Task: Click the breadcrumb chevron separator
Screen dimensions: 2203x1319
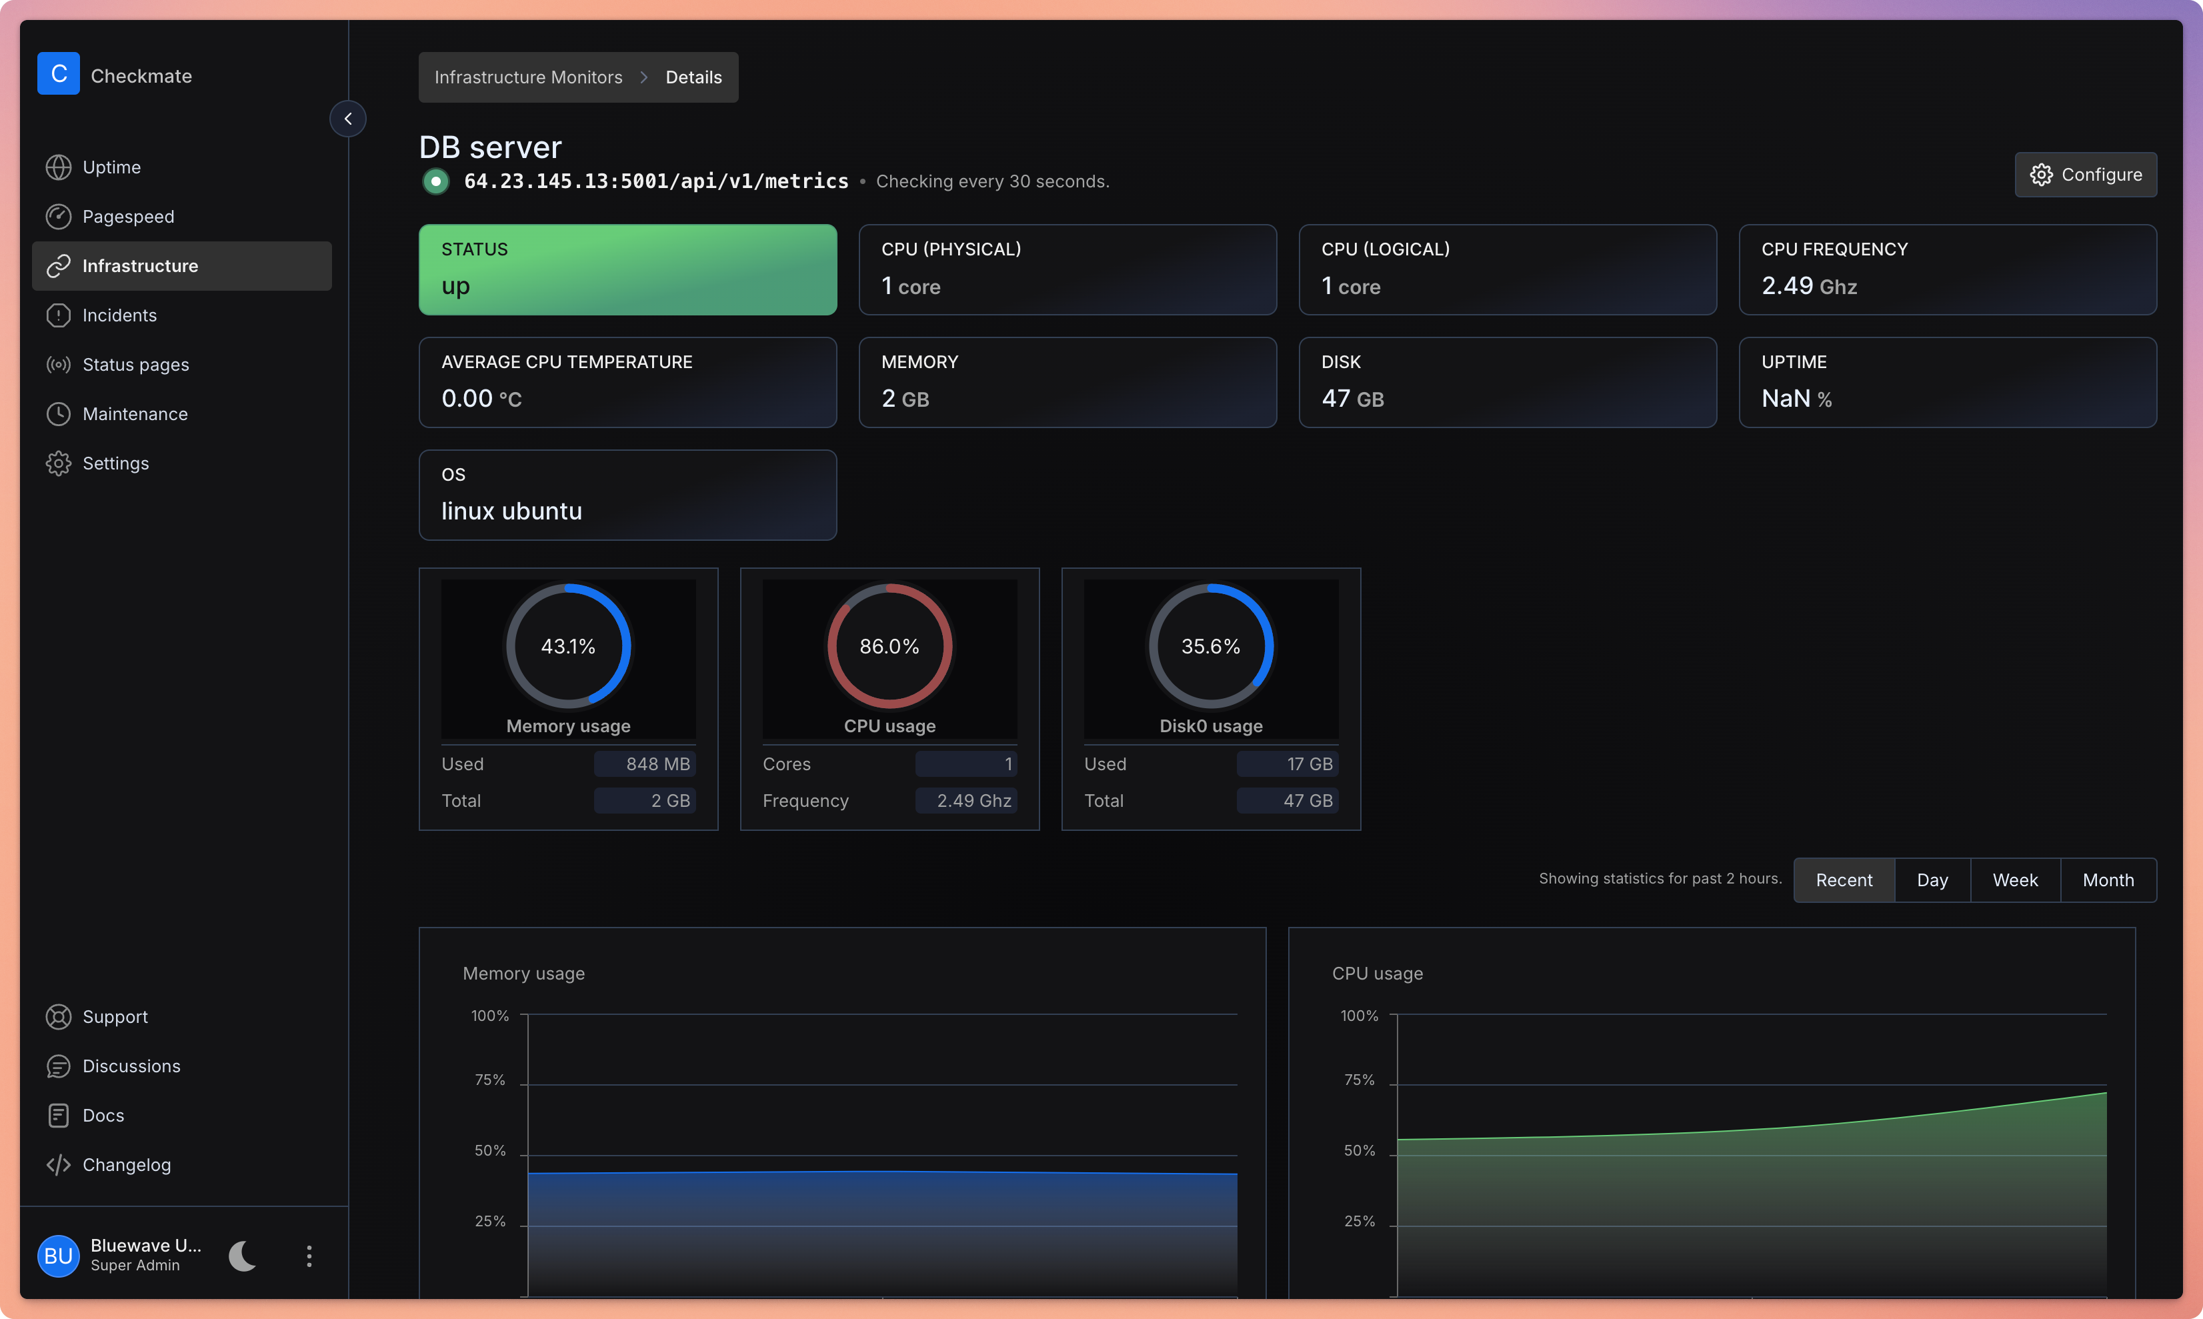Action: [644, 77]
